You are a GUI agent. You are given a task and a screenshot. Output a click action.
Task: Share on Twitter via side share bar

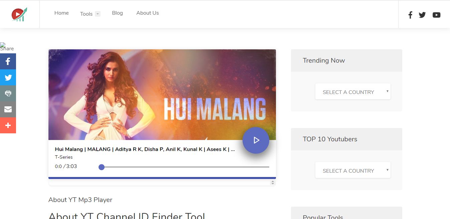click(8, 77)
